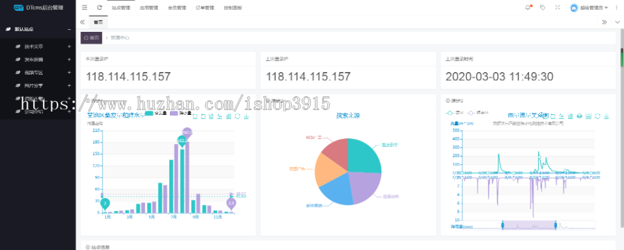Click 管理中心 in the breadcrumb
This screenshot has height=250, width=624.
point(120,38)
